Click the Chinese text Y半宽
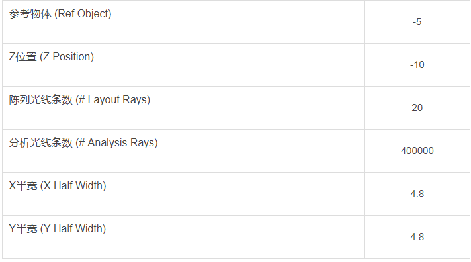Screen dimensions: 471x262 click(x=23, y=228)
